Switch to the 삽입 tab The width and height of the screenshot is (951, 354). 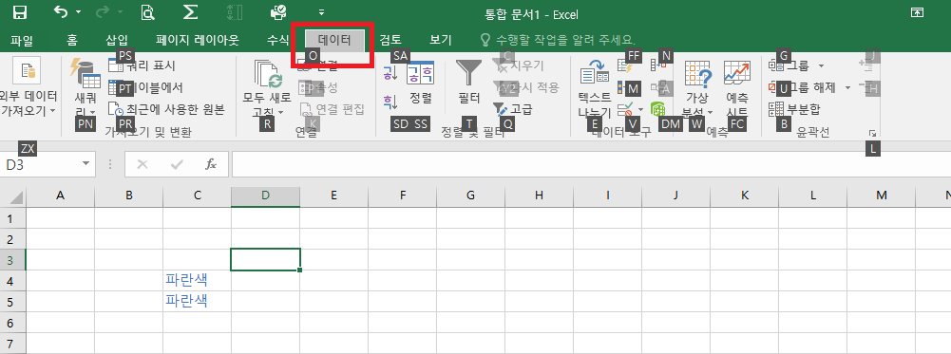117,41
